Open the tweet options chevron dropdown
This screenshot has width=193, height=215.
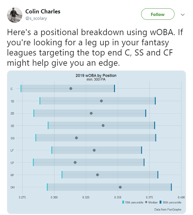click(183, 15)
